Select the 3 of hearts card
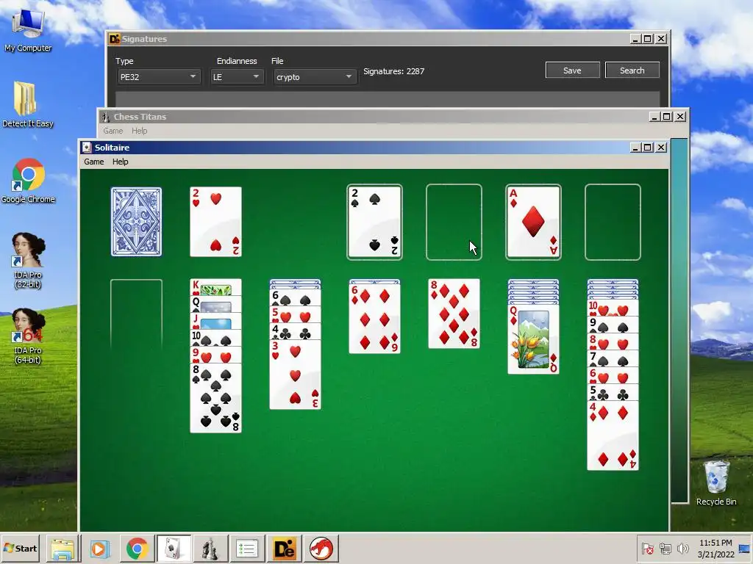Screen dimensions: 753x564 pyautogui.click(x=295, y=374)
